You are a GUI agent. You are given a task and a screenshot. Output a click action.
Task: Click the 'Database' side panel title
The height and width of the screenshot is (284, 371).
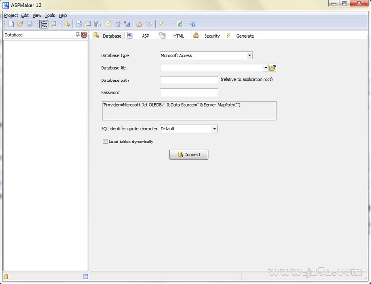click(14, 35)
